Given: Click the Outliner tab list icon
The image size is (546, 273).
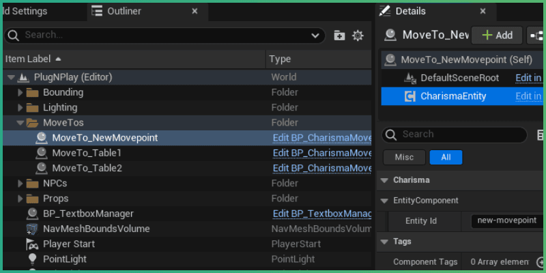Looking at the screenshot, I should click(97, 12).
